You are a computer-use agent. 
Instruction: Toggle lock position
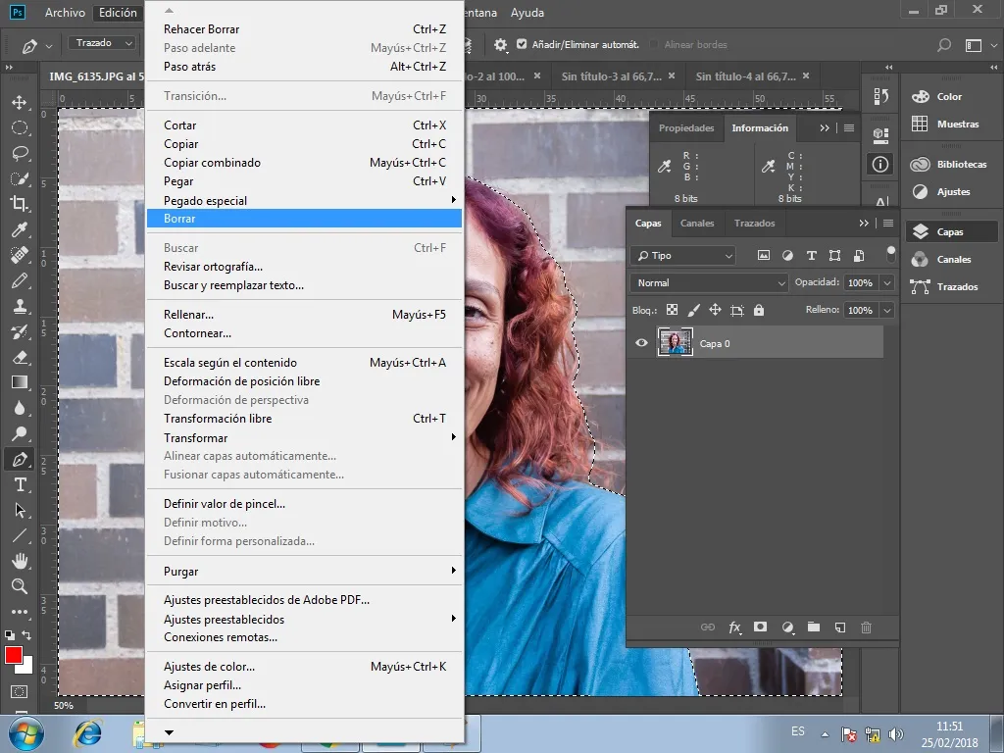point(715,310)
